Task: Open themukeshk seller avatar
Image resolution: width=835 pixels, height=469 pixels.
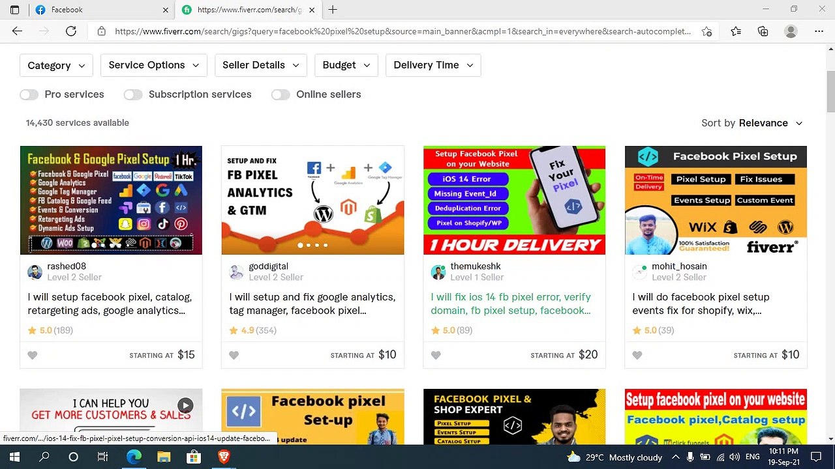Action: tap(438, 272)
